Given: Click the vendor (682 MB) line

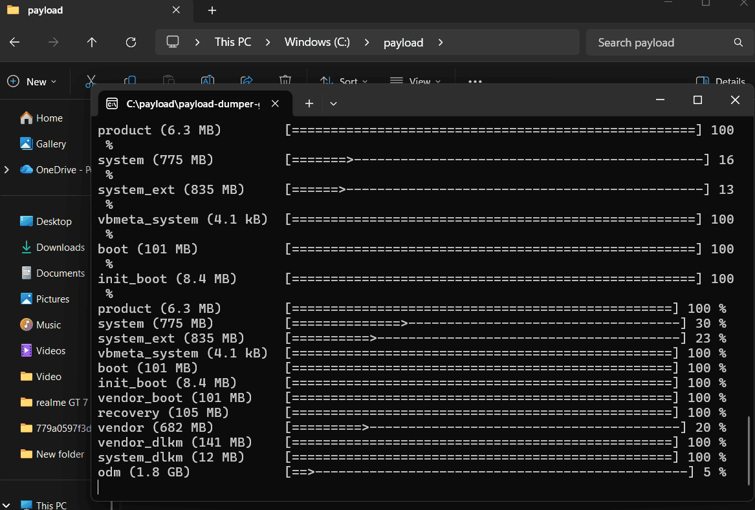Looking at the screenshot, I should [411, 427].
